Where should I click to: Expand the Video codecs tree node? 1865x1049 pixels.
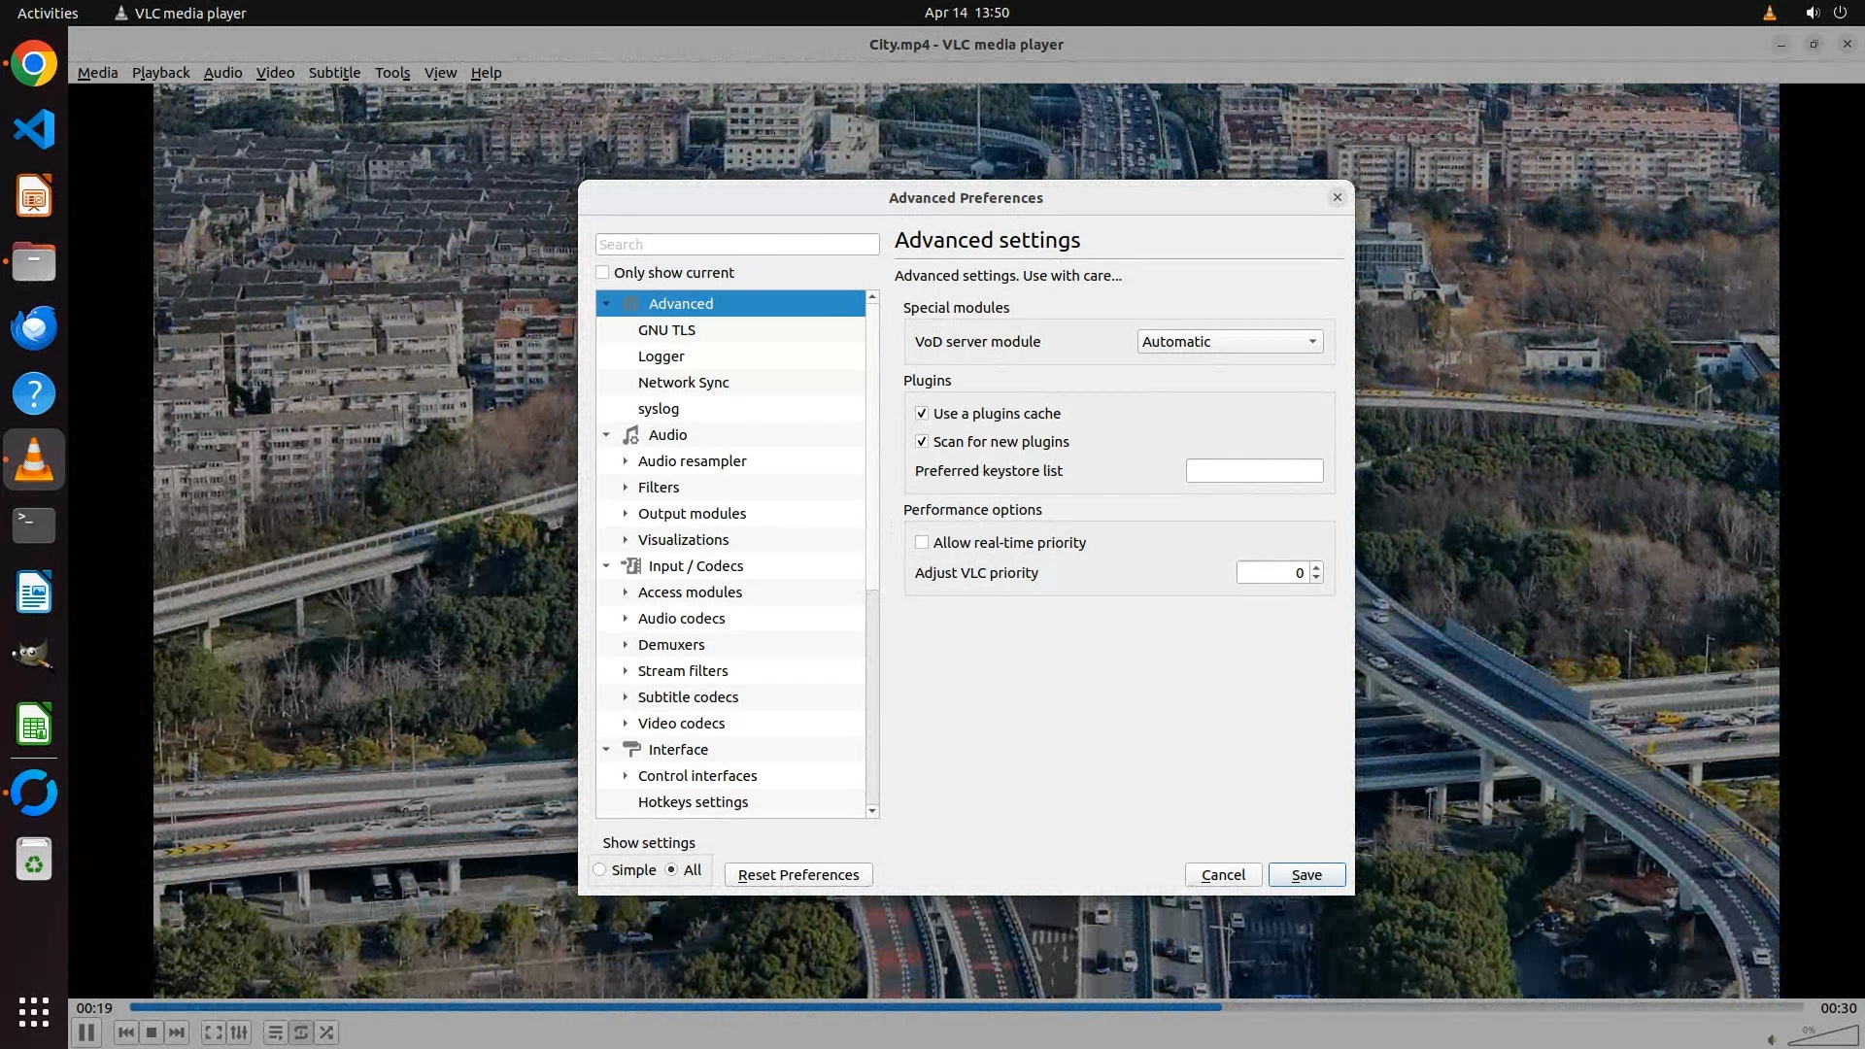click(x=626, y=724)
